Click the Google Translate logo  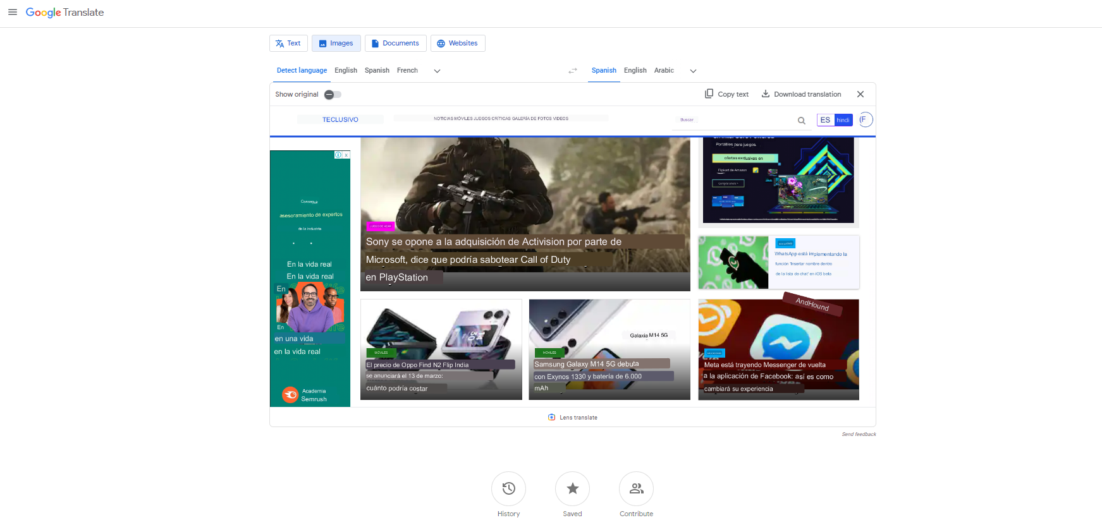(x=64, y=13)
